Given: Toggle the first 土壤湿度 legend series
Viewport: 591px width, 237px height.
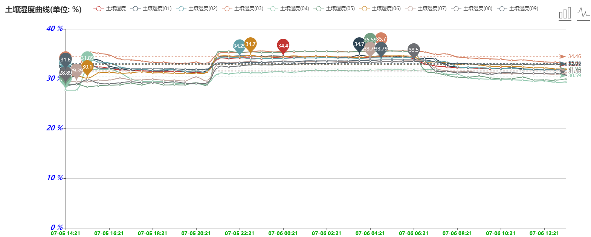Looking at the screenshot, I should [x=110, y=8].
